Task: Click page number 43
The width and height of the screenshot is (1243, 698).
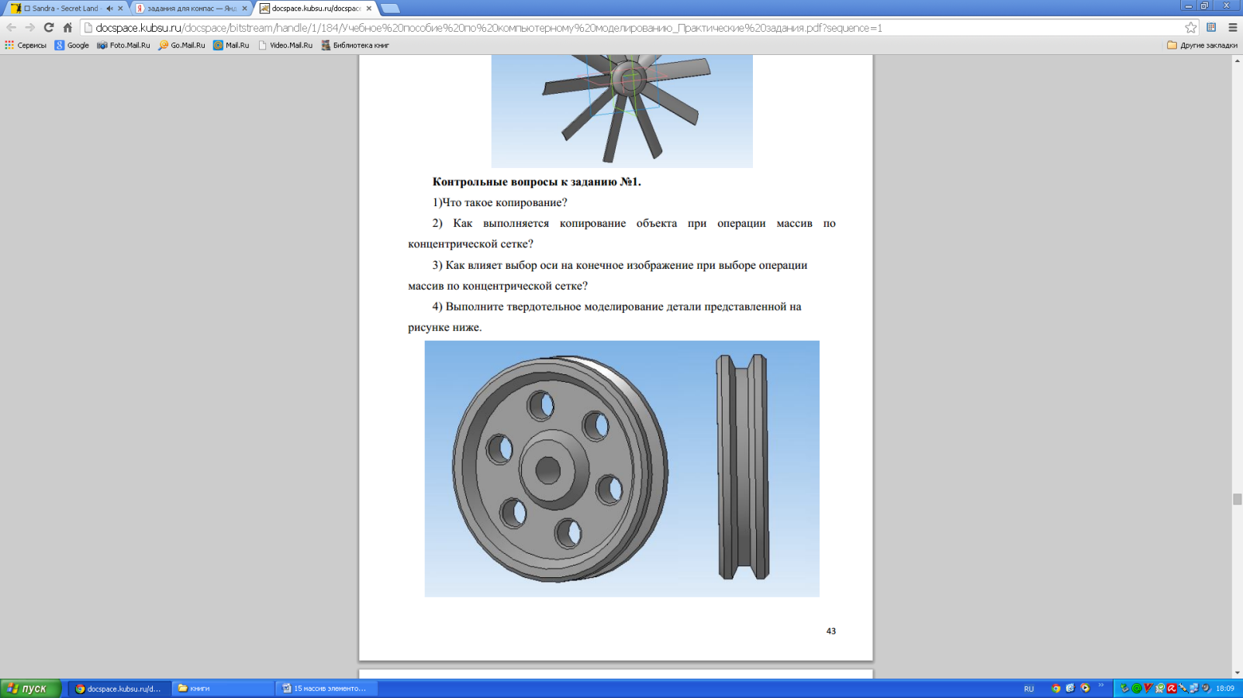Action: [x=830, y=631]
